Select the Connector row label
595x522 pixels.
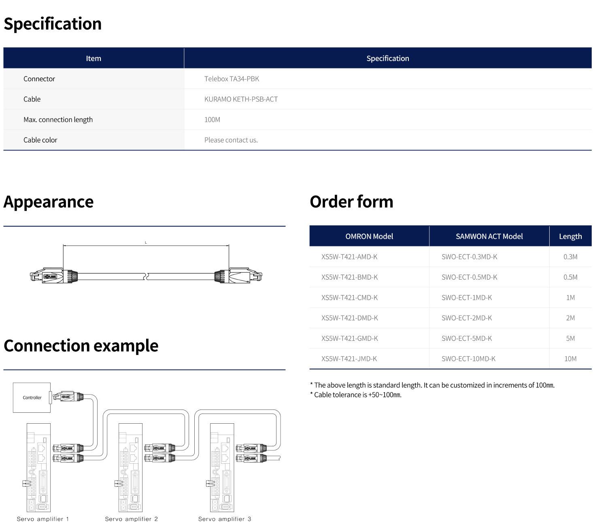(39, 79)
